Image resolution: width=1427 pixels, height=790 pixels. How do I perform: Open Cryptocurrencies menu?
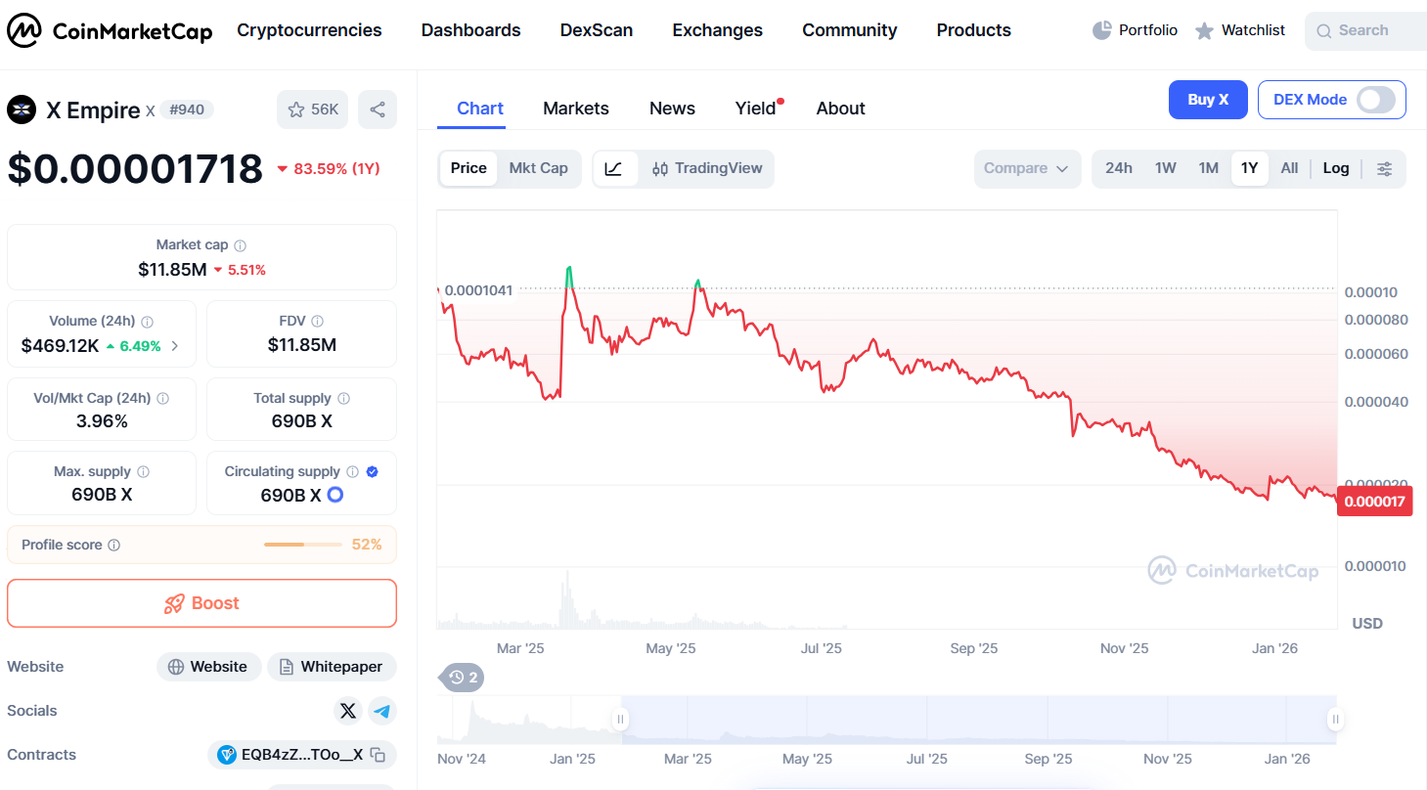pos(309,30)
